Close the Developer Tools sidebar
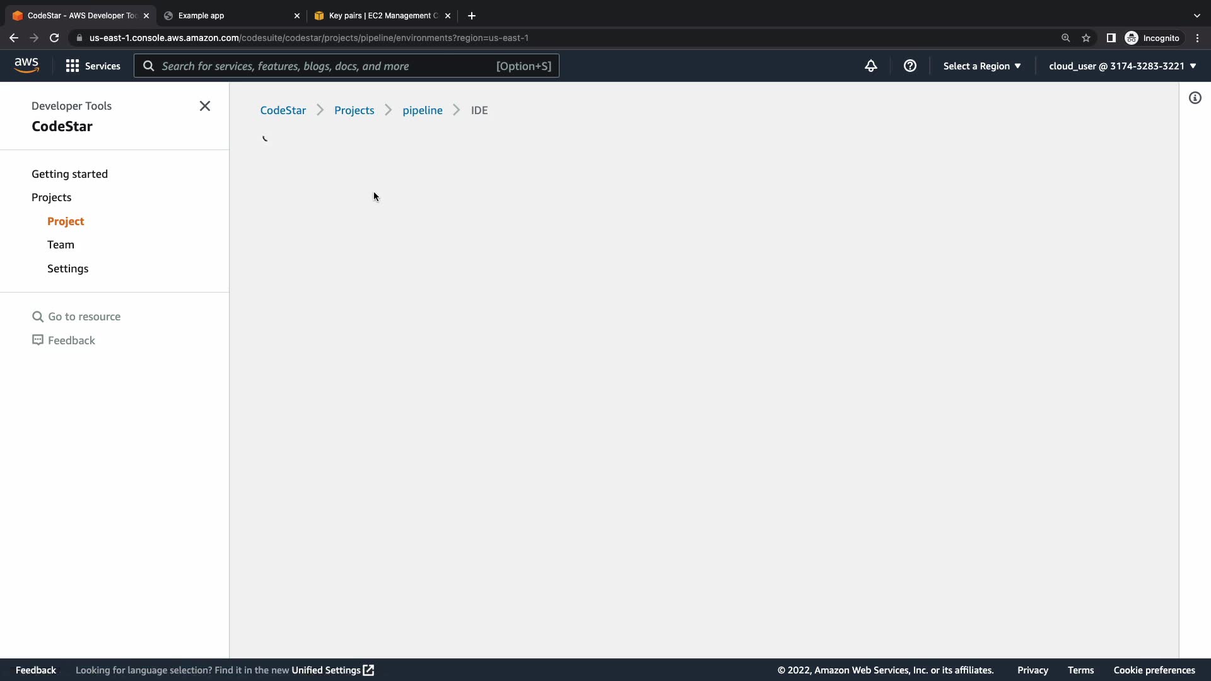This screenshot has height=681, width=1211. (204, 106)
